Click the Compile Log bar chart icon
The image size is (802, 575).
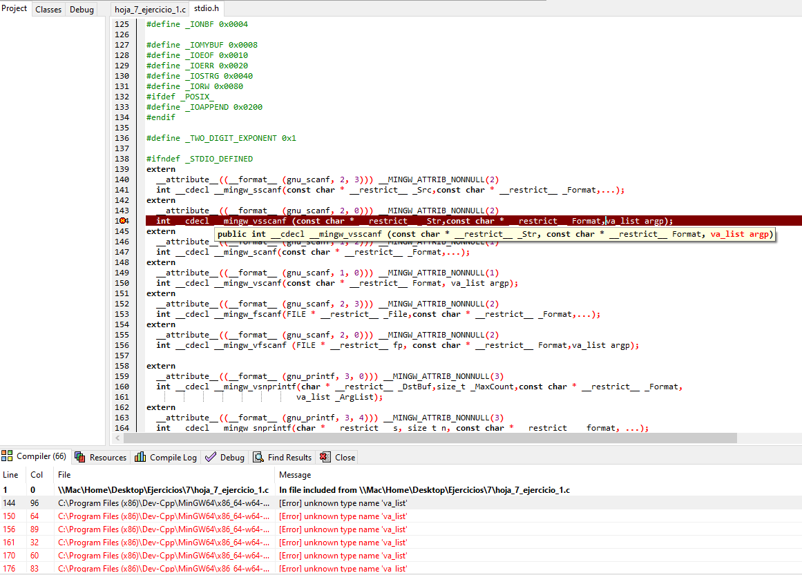pyautogui.click(x=140, y=457)
